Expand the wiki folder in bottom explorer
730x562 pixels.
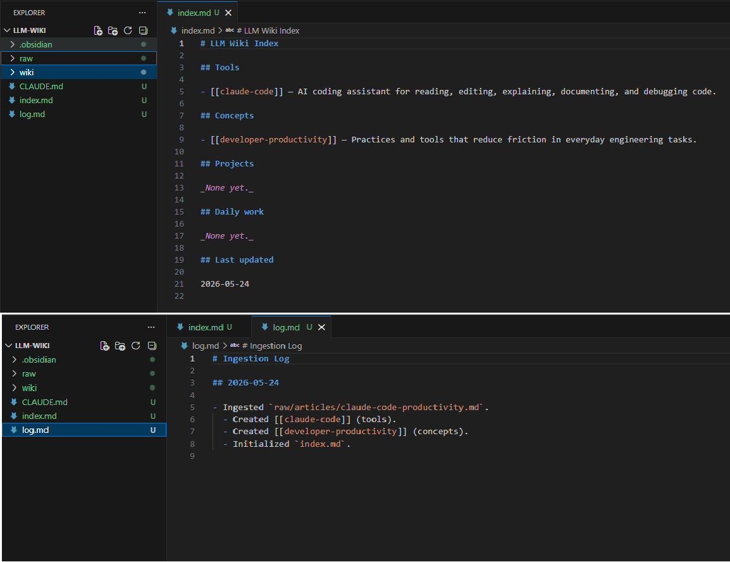pyautogui.click(x=84, y=388)
